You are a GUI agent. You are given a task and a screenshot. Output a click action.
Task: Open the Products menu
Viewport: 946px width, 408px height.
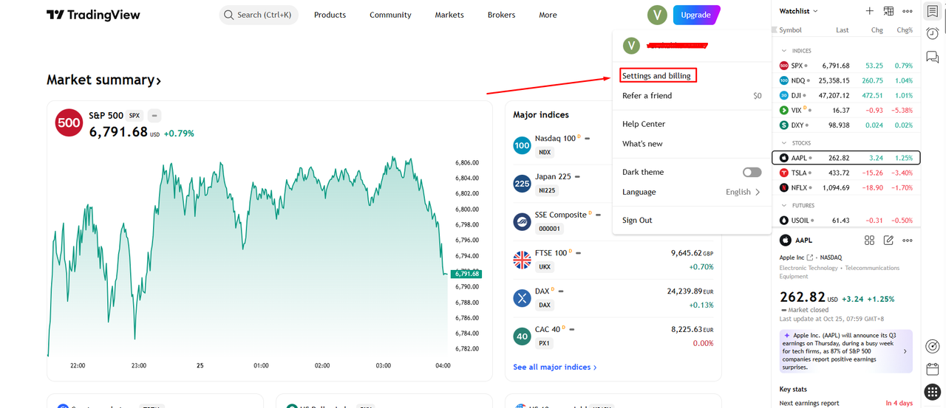330,15
